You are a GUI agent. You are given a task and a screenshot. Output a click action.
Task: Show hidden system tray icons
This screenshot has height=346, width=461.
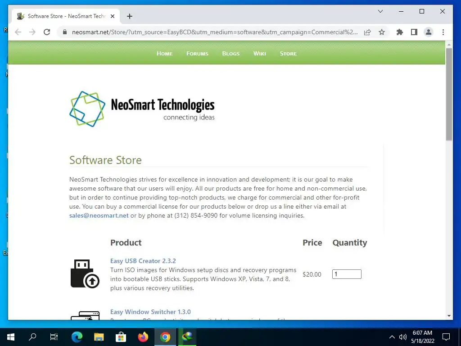[x=392, y=337]
